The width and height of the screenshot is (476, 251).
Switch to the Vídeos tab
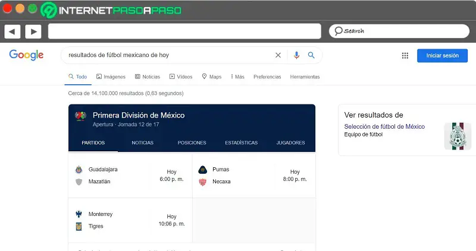pyautogui.click(x=181, y=77)
